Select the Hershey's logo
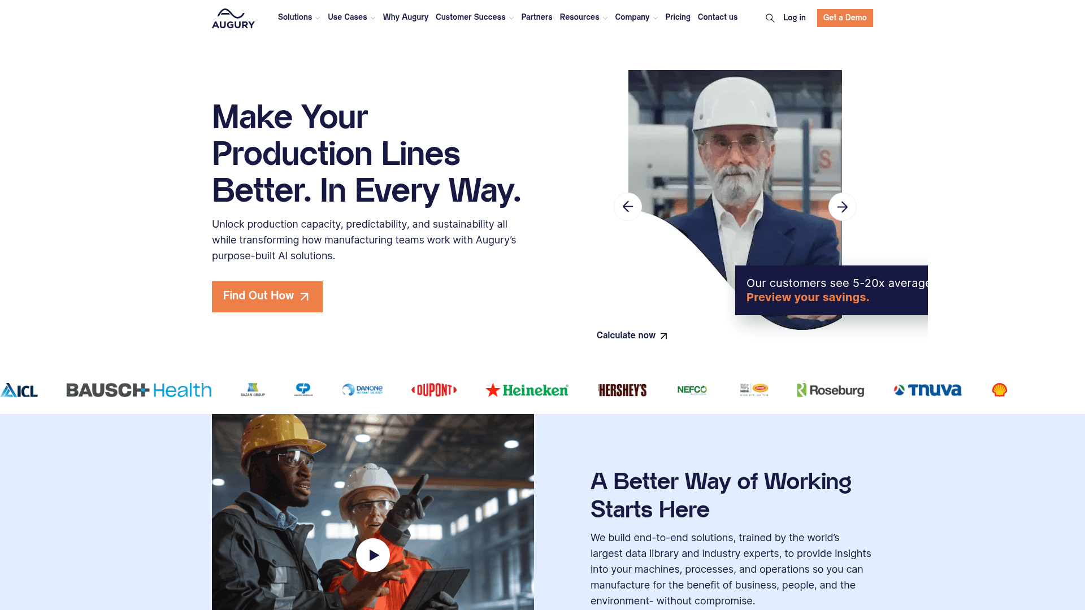 [x=622, y=390]
